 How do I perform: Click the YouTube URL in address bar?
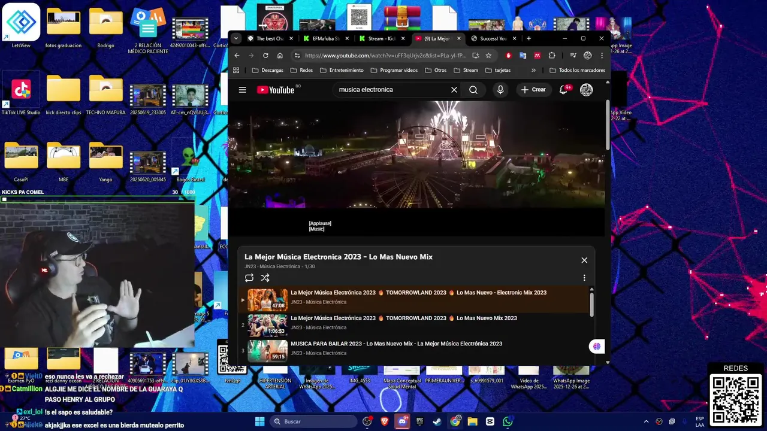pos(386,56)
